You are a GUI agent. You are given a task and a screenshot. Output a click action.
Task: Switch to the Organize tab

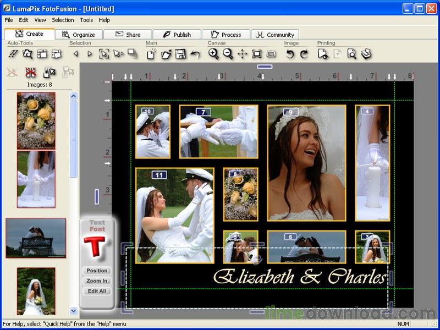click(79, 34)
